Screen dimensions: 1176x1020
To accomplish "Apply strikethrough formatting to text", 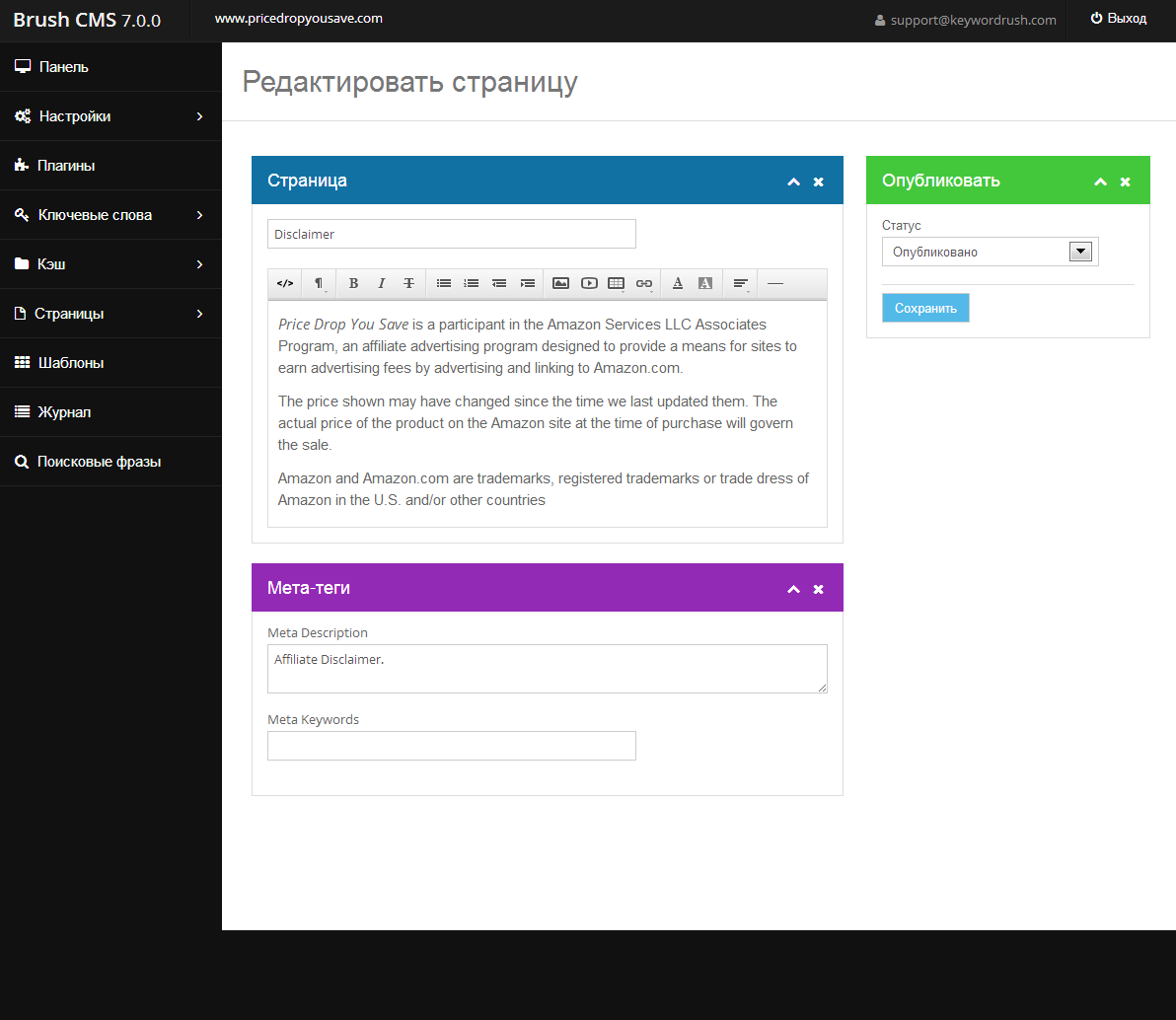I will (409, 284).
